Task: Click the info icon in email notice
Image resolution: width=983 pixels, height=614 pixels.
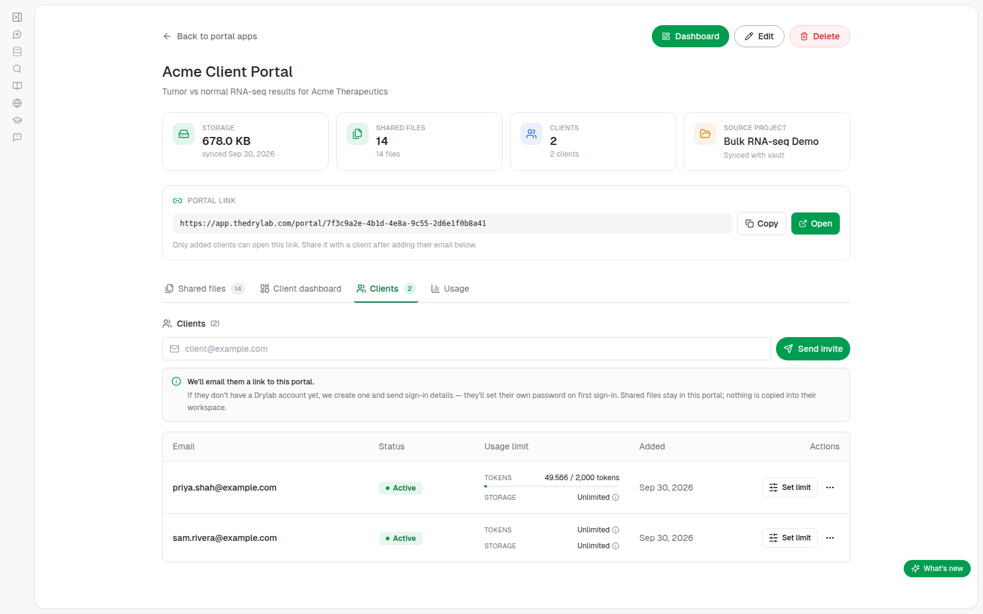Action: click(x=176, y=381)
